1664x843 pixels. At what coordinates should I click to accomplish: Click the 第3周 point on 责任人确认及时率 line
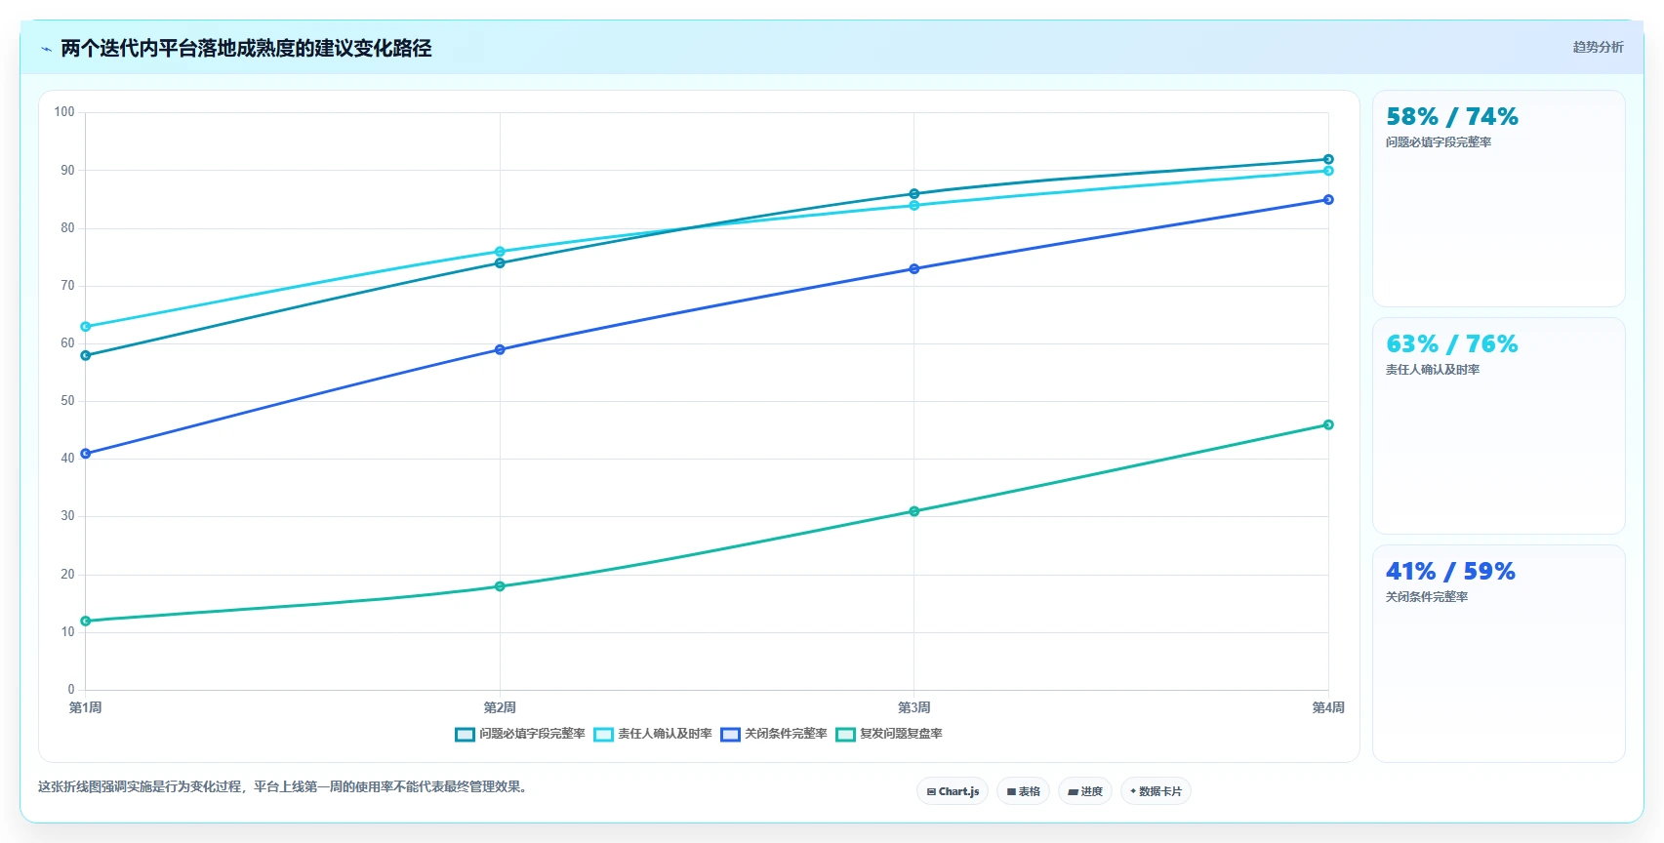point(914,206)
